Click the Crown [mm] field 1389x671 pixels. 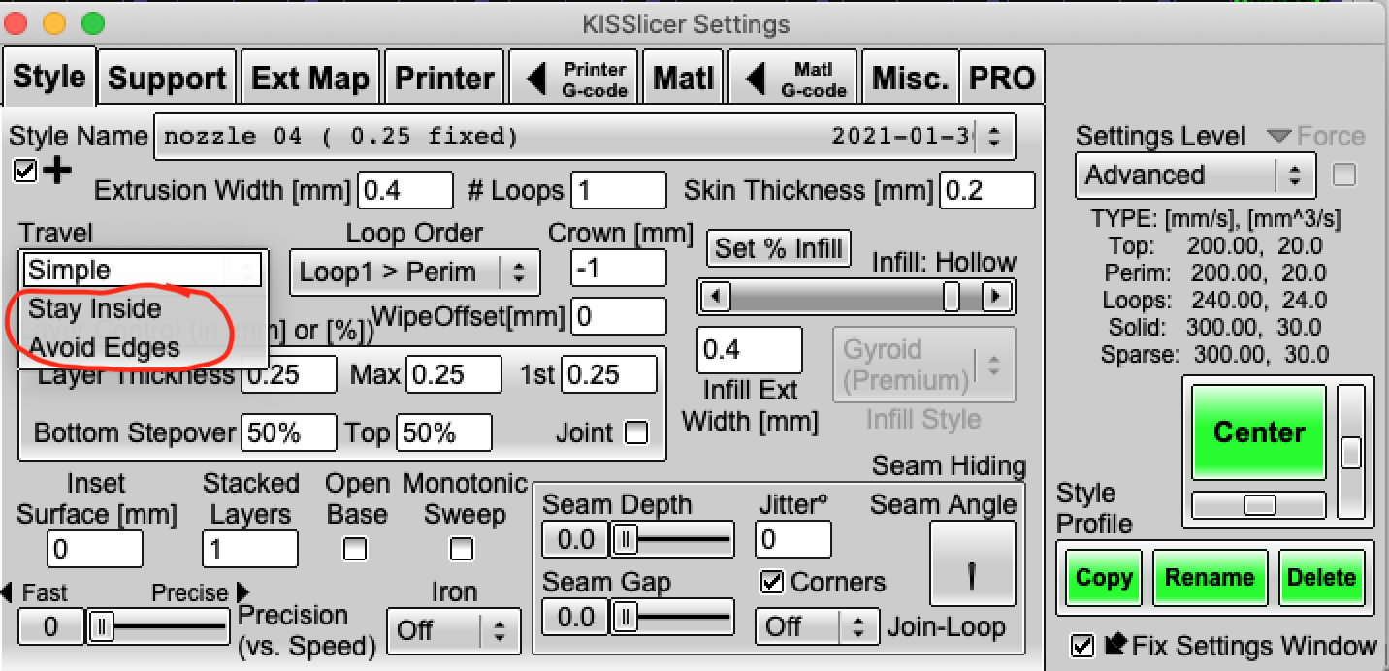click(619, 268)
